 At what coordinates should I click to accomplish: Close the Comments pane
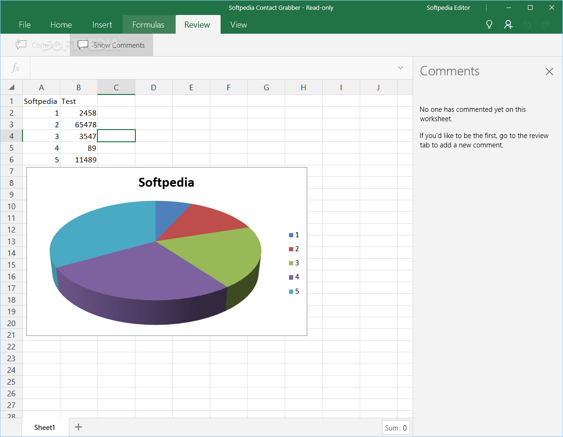[549, 72]
